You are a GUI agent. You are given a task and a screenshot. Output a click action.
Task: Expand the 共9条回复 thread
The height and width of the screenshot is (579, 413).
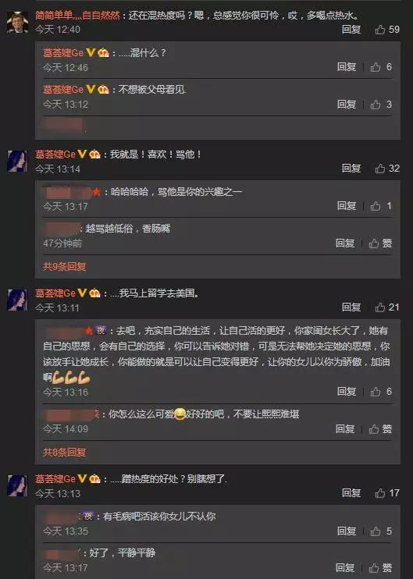click(65, 267)
